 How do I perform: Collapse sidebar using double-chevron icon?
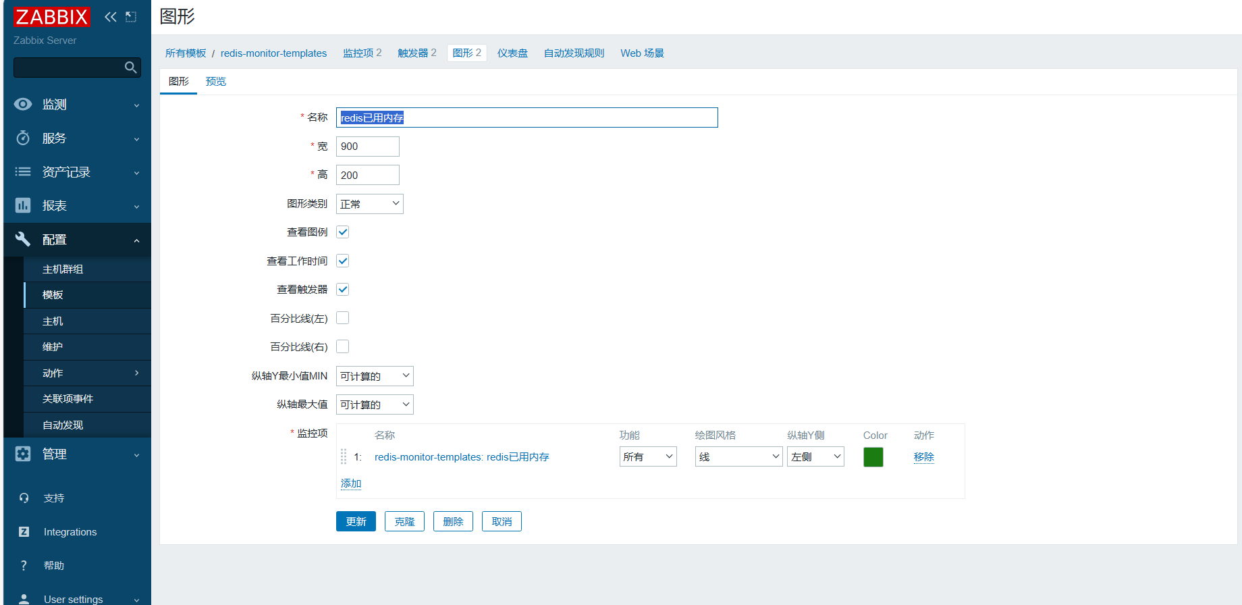click(x=111, y=17)
